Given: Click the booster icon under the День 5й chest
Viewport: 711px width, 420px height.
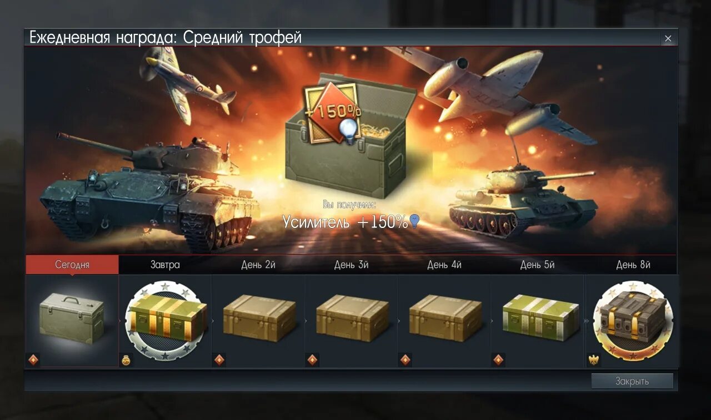Looking at the screenshot, I should (x=498, y=360).
